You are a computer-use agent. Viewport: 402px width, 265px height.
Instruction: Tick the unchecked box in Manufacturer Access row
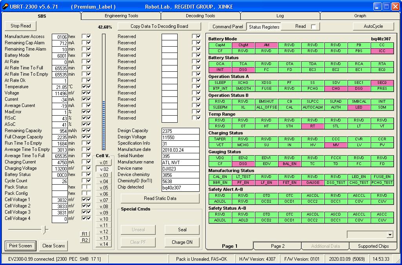click(x=84, y=36)
